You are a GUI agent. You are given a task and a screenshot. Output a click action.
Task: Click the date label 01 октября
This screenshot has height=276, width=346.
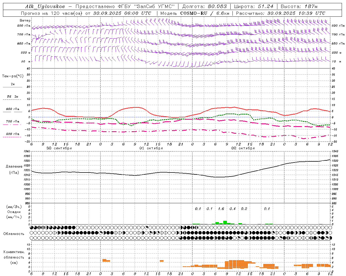(151, 148)
